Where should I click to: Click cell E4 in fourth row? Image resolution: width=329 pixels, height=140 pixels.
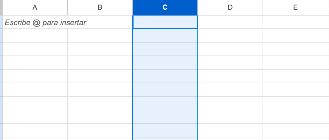point(295,63)
